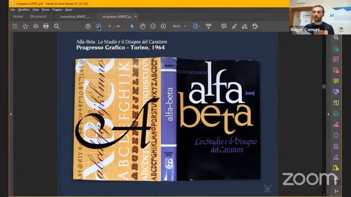Viewport: 351px width, 197px height.
Task: Zoom in with the plus icon
Action: (163, 26)
